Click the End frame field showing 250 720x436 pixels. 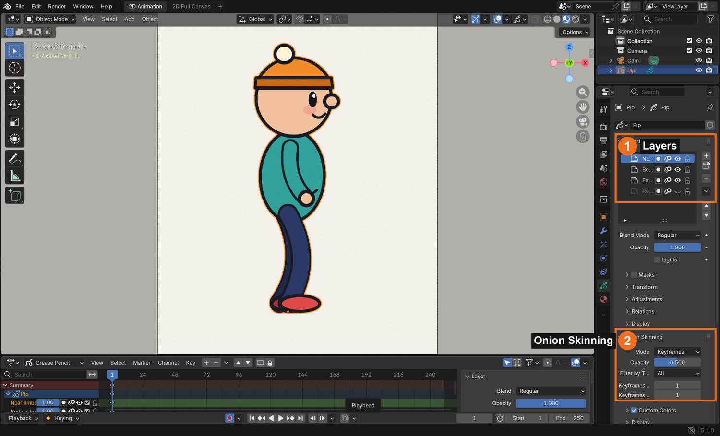pos(570,418)
